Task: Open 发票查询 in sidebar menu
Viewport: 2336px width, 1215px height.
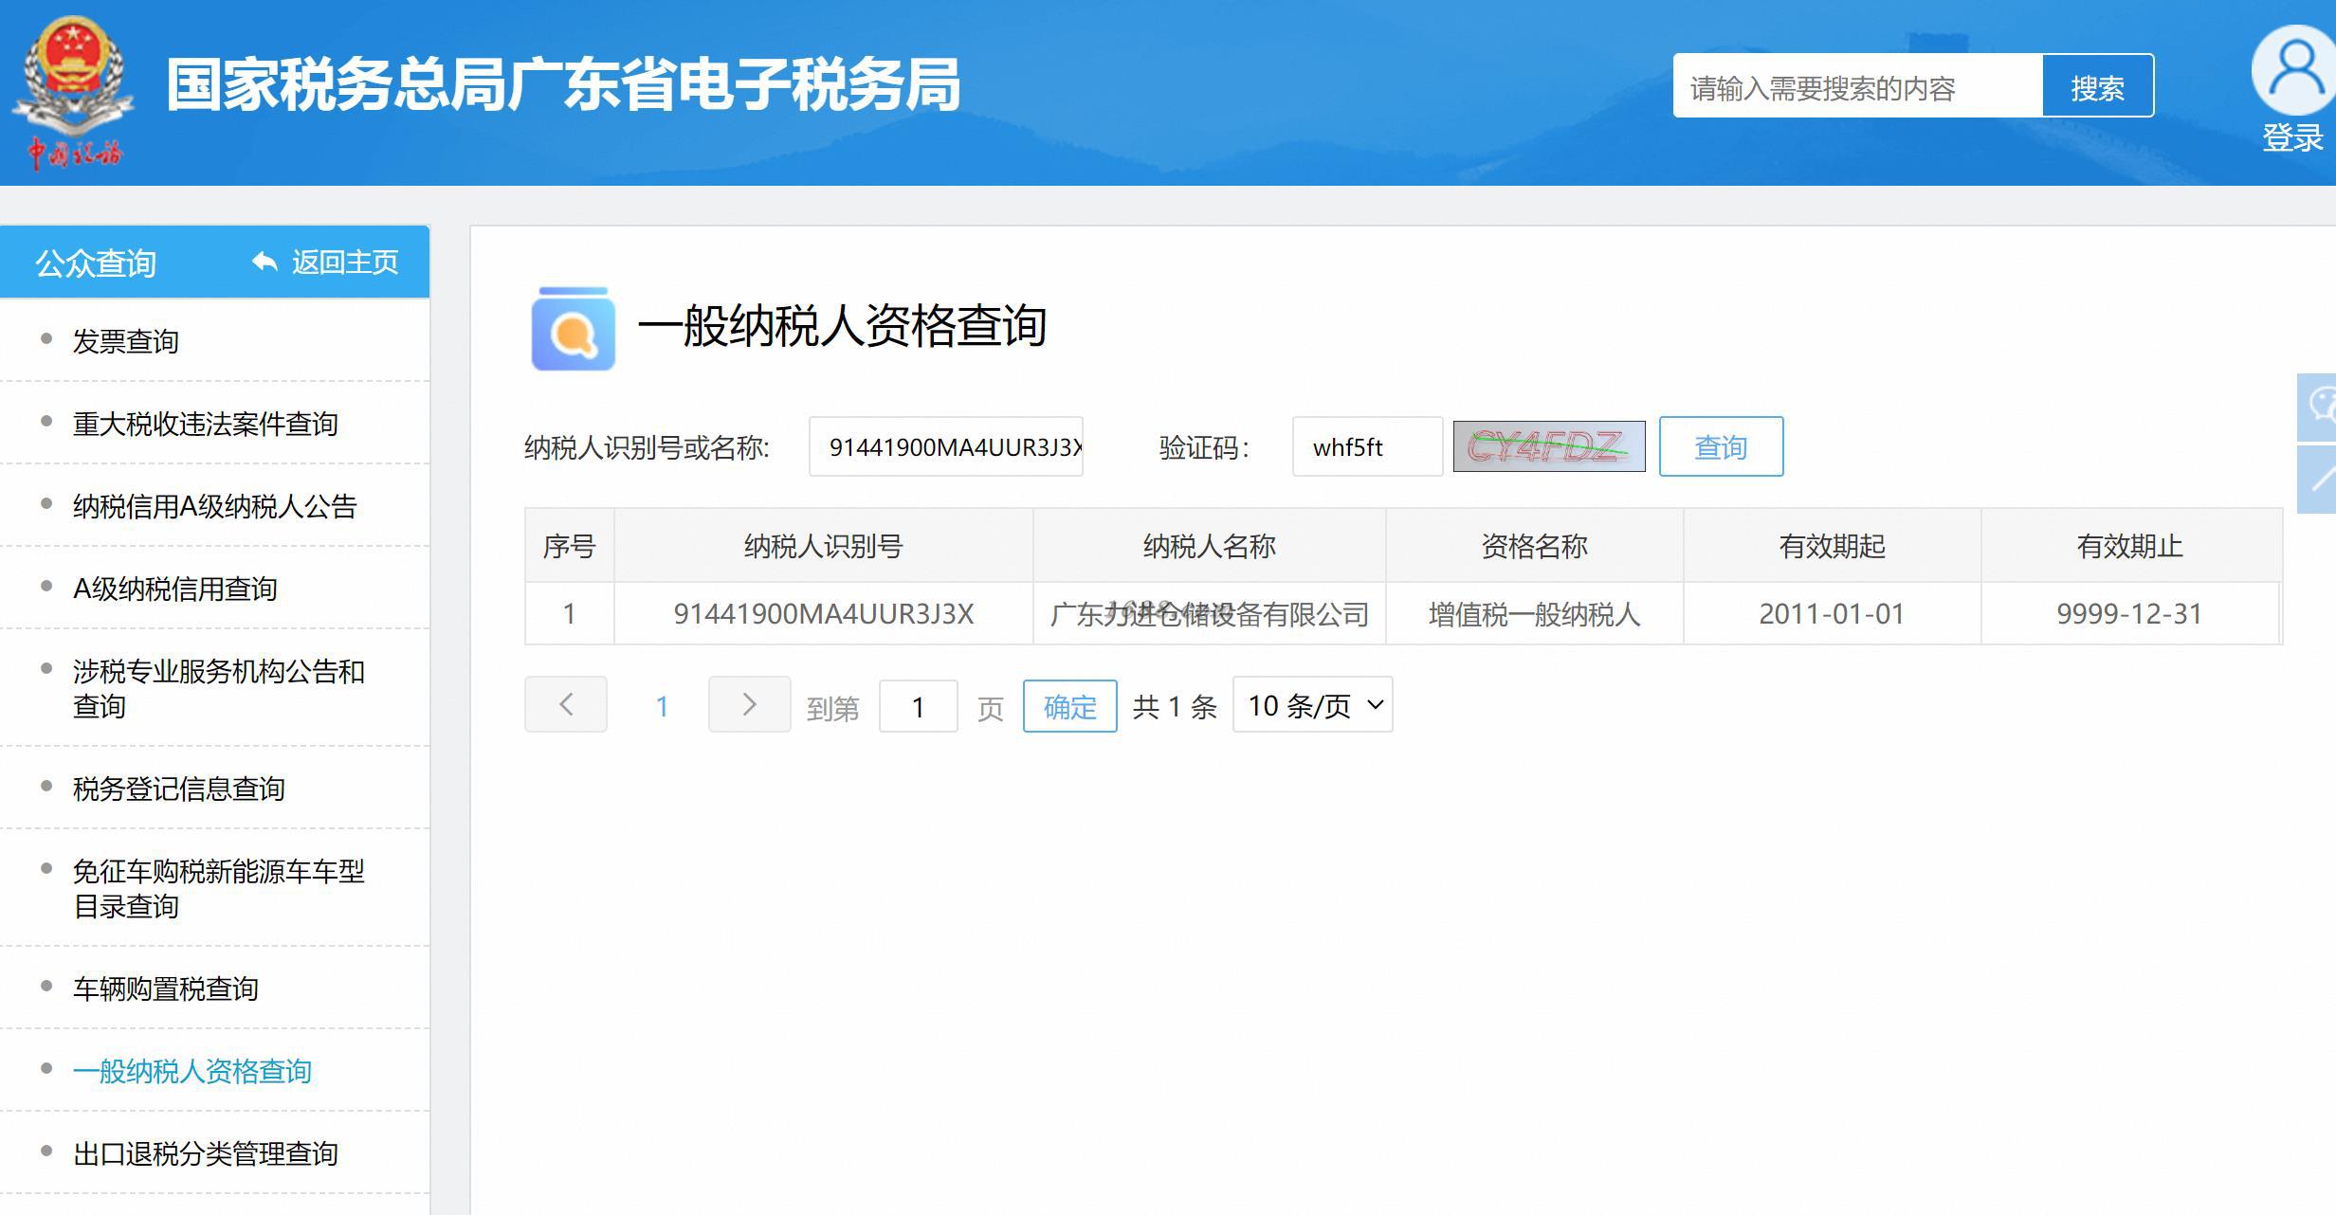Action: pyautogui.click(x=125, y=341)
